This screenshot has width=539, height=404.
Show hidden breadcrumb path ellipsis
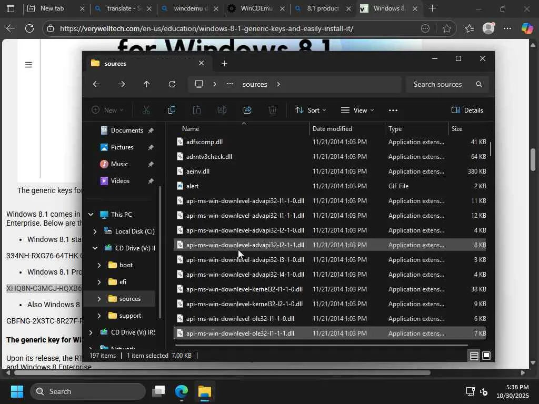coord(230,84)
